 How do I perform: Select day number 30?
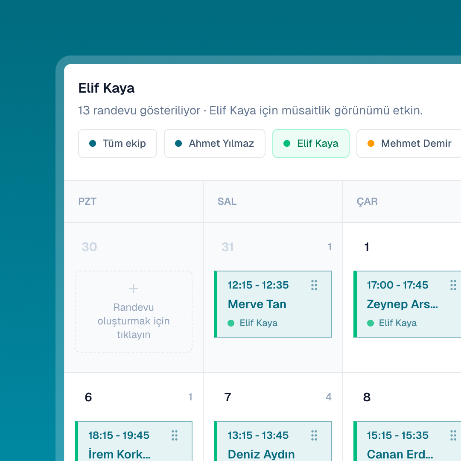(x=89, y=247)
